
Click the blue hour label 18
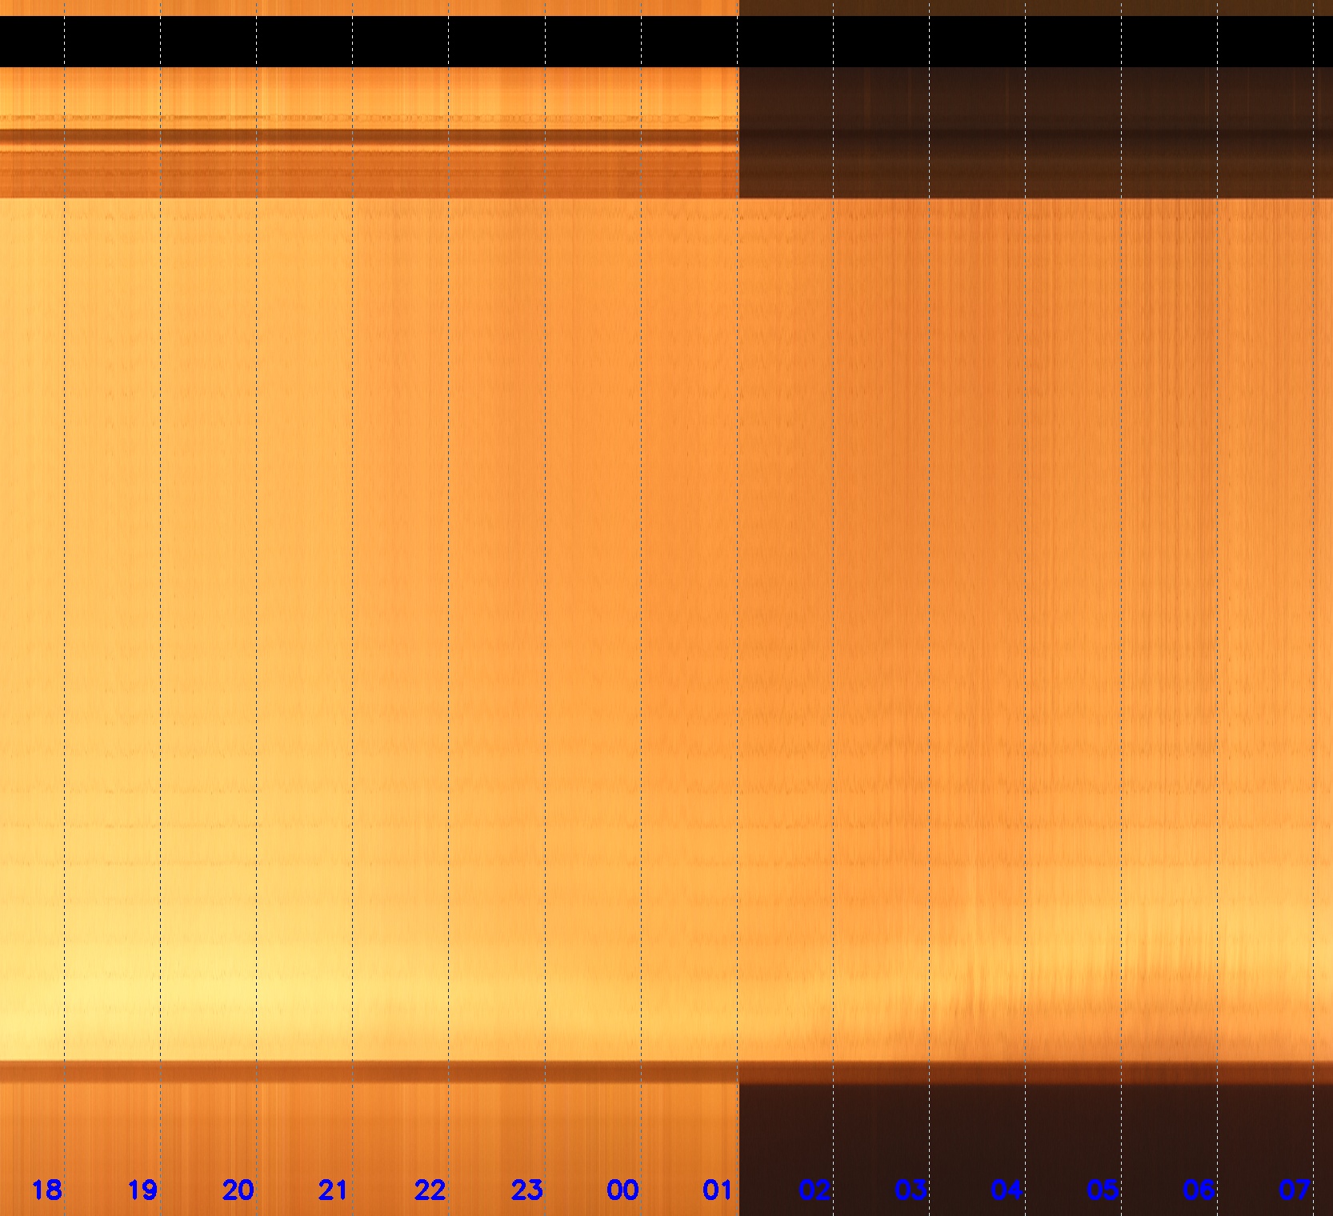[46, 1190]
